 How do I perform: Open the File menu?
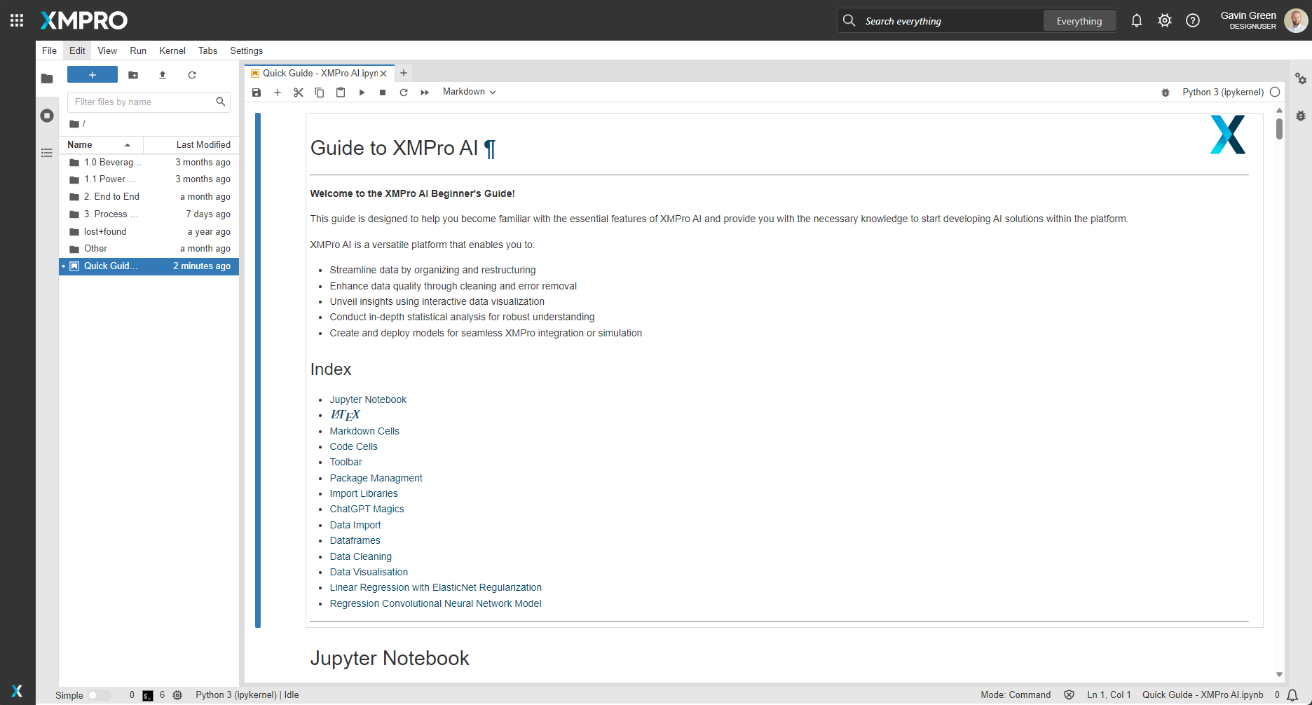pyautogui.click(x=49, y=50)
